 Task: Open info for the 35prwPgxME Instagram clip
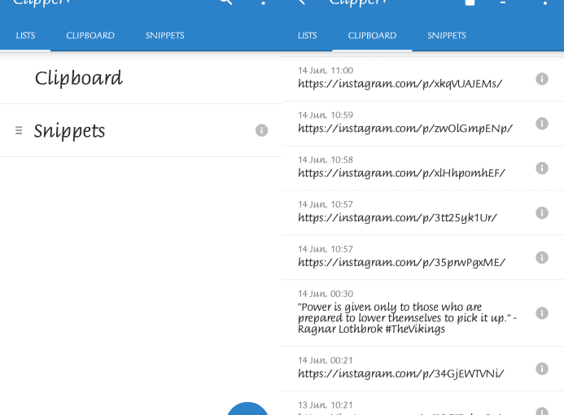[542, 257]
